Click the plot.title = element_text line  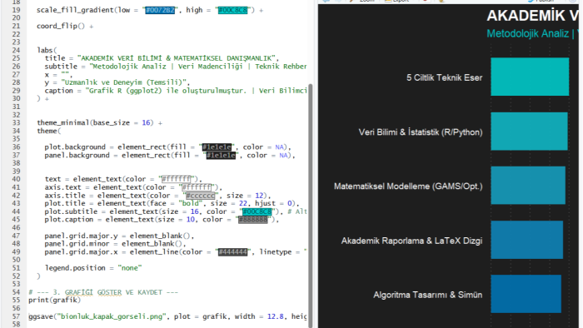(x=172, y=203)
